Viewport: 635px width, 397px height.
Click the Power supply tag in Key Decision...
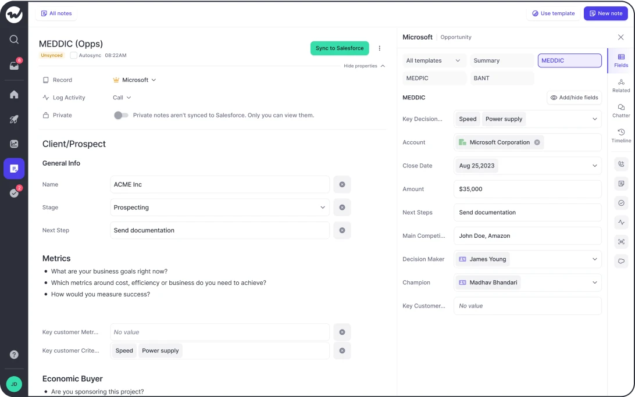504,119
